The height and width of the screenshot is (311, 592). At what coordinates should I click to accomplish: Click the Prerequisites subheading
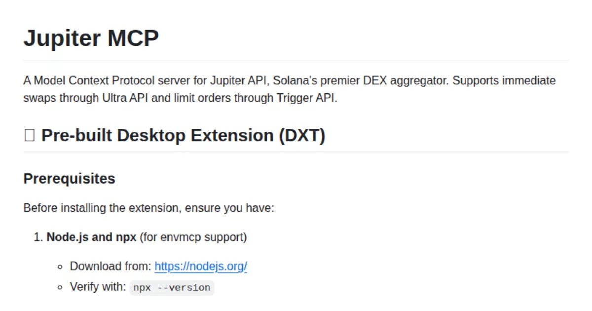coord(69,179)
